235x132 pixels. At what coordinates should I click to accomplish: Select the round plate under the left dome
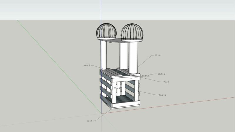pos(106,38)
